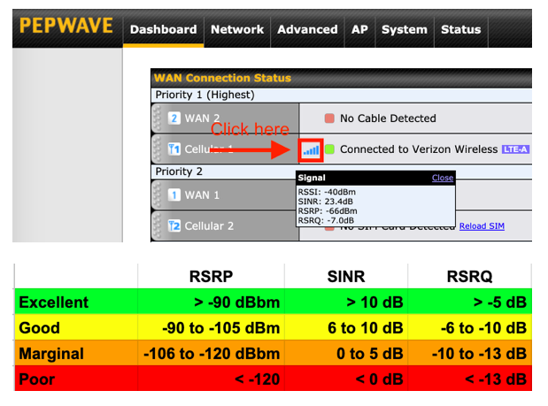Click the WAN 2 port icon
The image size is (548, 406).
coord(174,119)
